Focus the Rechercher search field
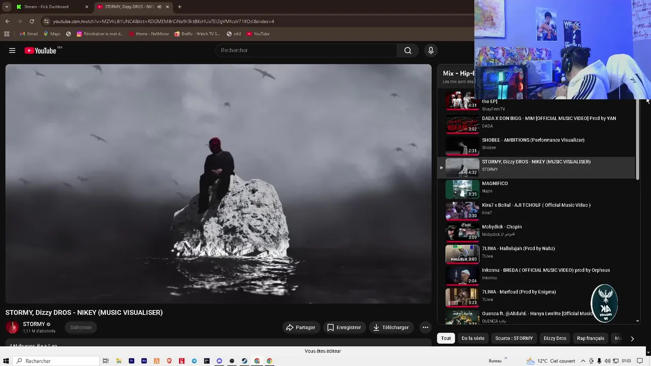651x366 pixels. (306, 50)
